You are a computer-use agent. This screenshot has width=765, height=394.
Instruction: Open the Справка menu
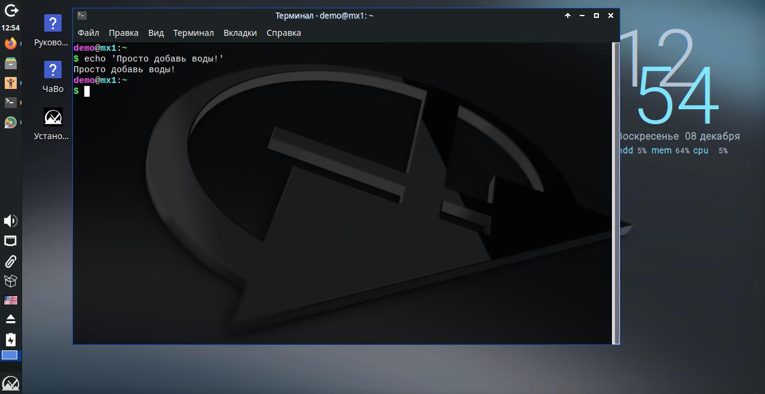pyautogui.click(x=284, y=33)
